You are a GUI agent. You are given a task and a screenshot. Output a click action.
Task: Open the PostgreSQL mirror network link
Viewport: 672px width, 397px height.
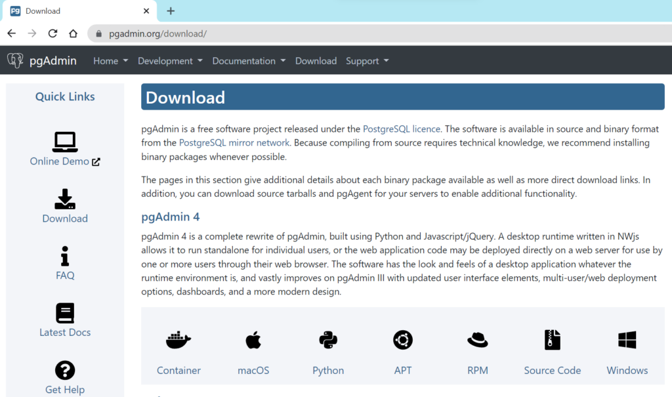tap(234, 142)
